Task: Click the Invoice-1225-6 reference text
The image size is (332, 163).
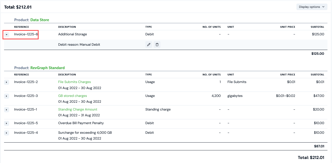Action: tap(26, 34)
